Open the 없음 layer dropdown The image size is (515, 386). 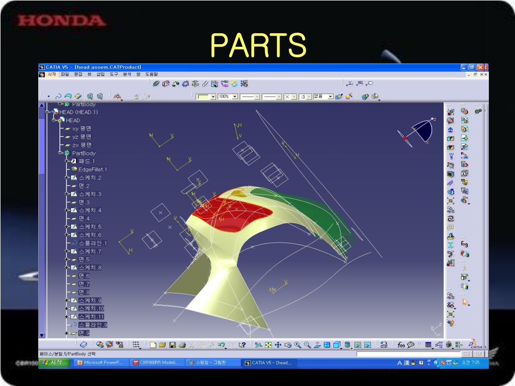pos(331,96)
